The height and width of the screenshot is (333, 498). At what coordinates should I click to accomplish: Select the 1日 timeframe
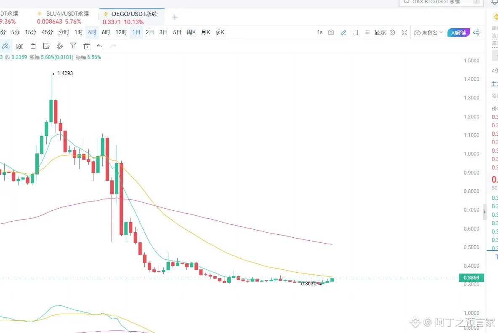136,32
